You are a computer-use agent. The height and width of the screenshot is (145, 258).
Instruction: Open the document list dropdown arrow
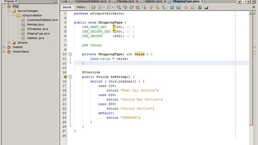click(x=248, y=2)
